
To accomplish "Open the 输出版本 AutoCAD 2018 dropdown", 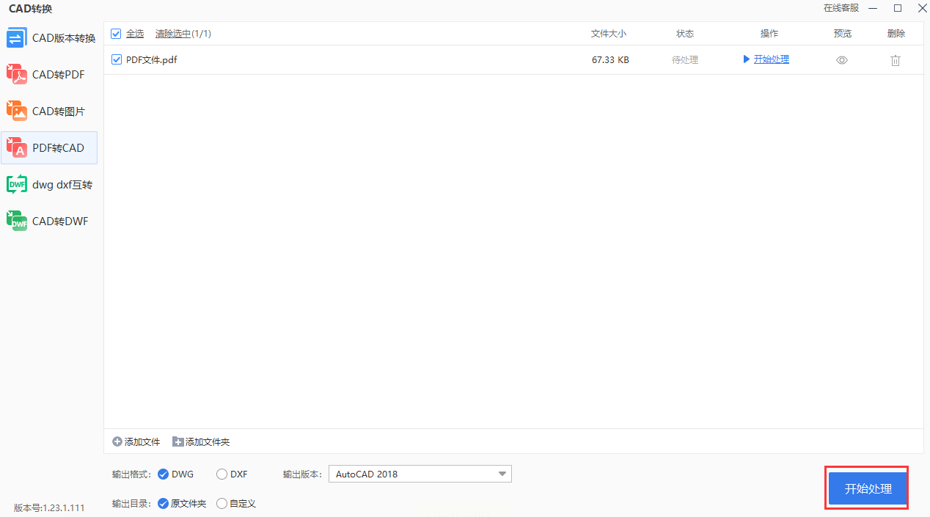I will 420,474.
